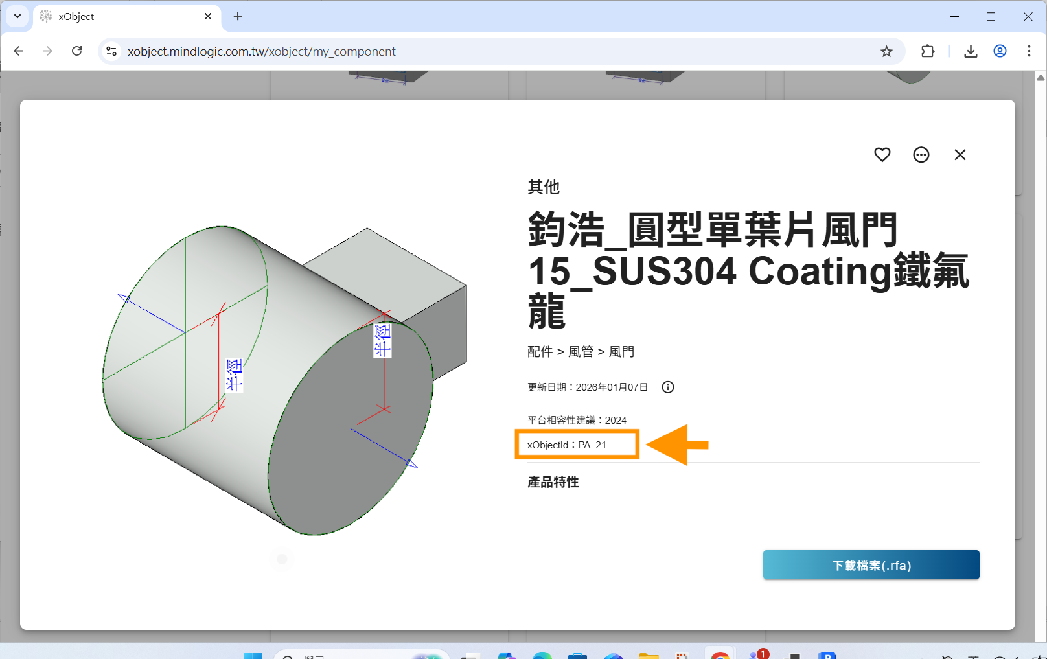Click the xObjectId PA_21 text

(x=567, y=445)
